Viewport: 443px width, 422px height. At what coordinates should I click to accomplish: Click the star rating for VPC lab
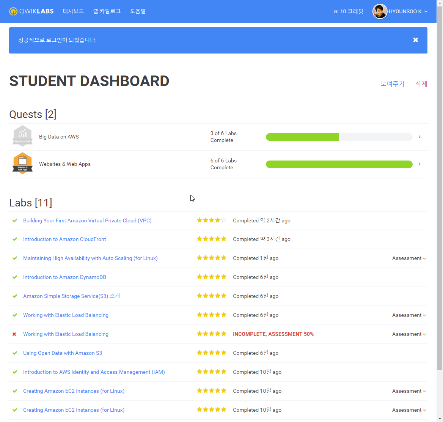(x=211, y=220)
